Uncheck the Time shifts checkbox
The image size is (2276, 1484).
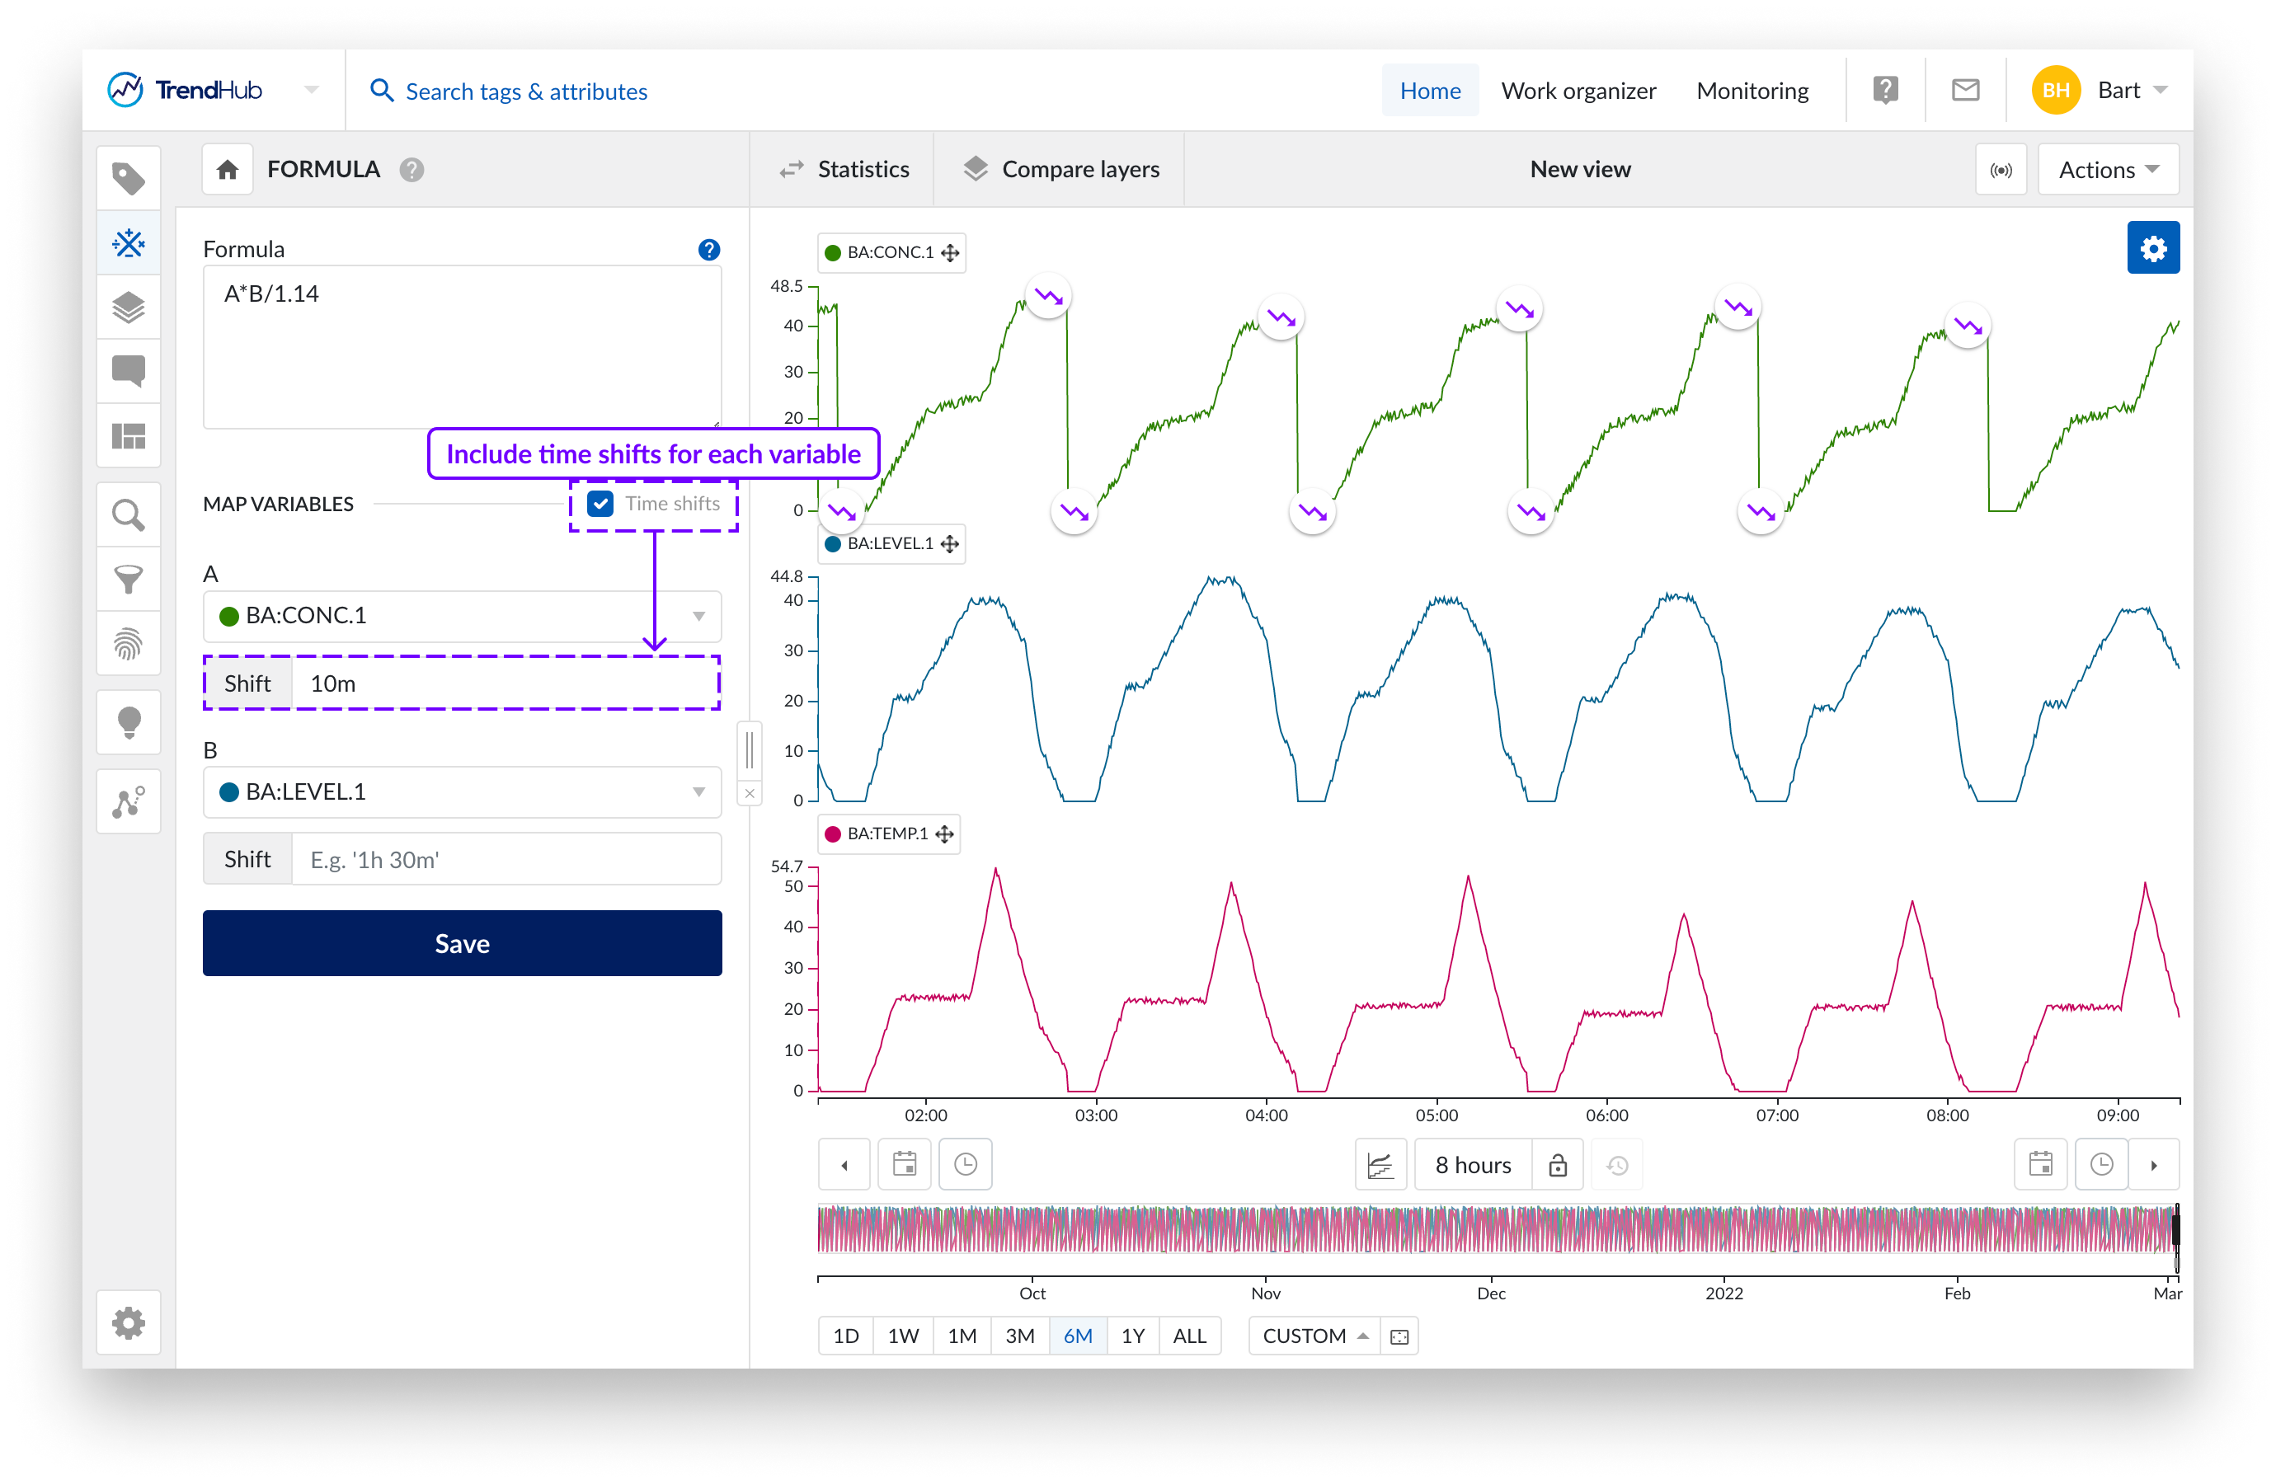click(600, 504)
